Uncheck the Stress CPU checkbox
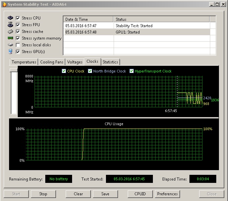This screenshot has height=201, width=228. (18, 18)
